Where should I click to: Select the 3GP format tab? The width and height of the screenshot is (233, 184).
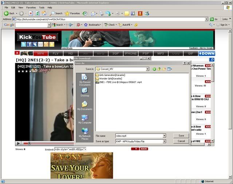tap(116, 53)
